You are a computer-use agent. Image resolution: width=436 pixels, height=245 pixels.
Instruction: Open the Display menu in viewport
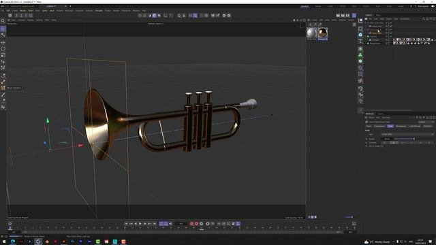[x=31, y=20]
